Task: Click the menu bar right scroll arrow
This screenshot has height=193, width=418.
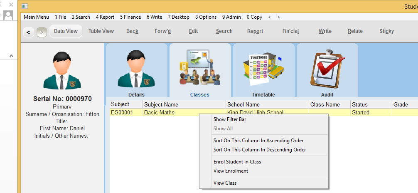Action: pos(278,17)
